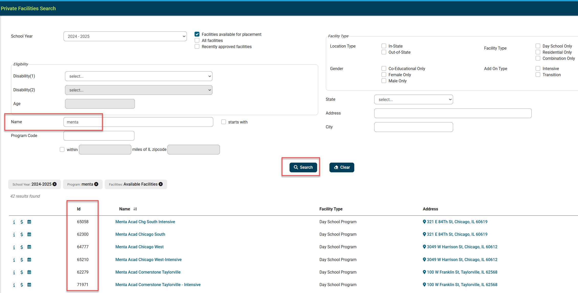Uncheck Facilities available for placement
The width and height of the screenshot is (578, 293).
coord(197,34)
